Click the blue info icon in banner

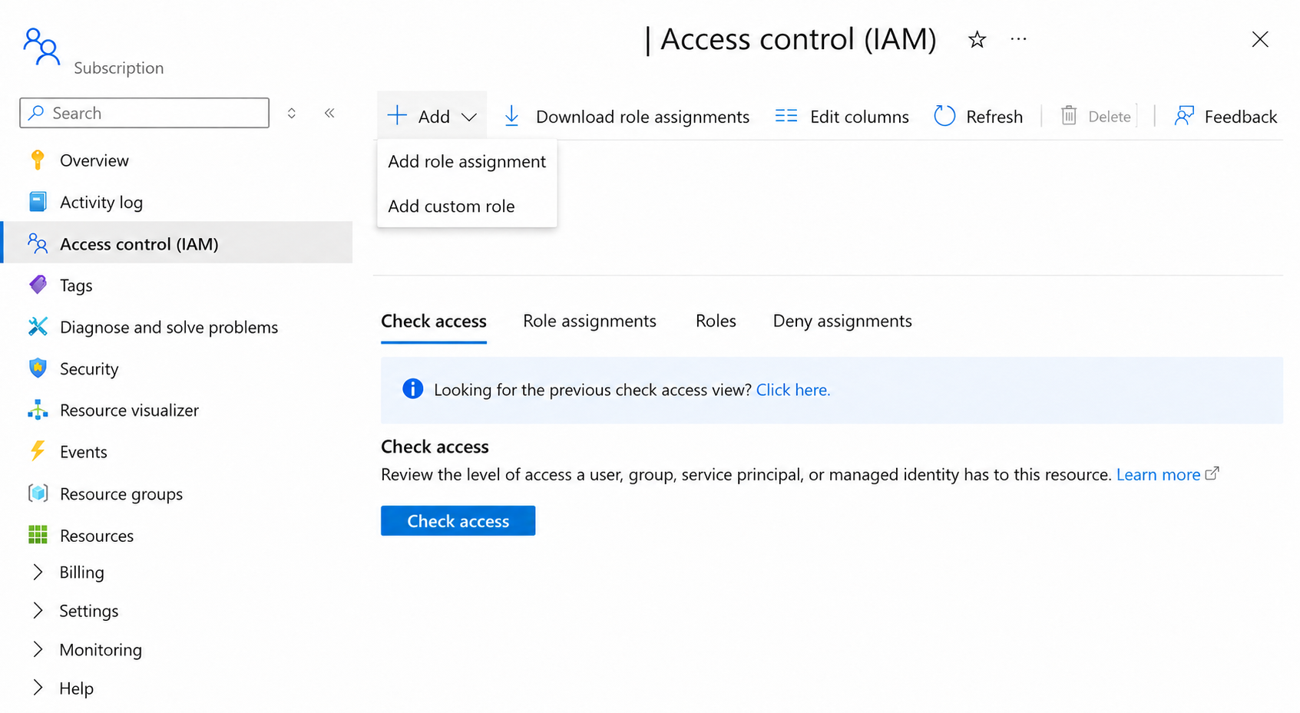(412, 389)
